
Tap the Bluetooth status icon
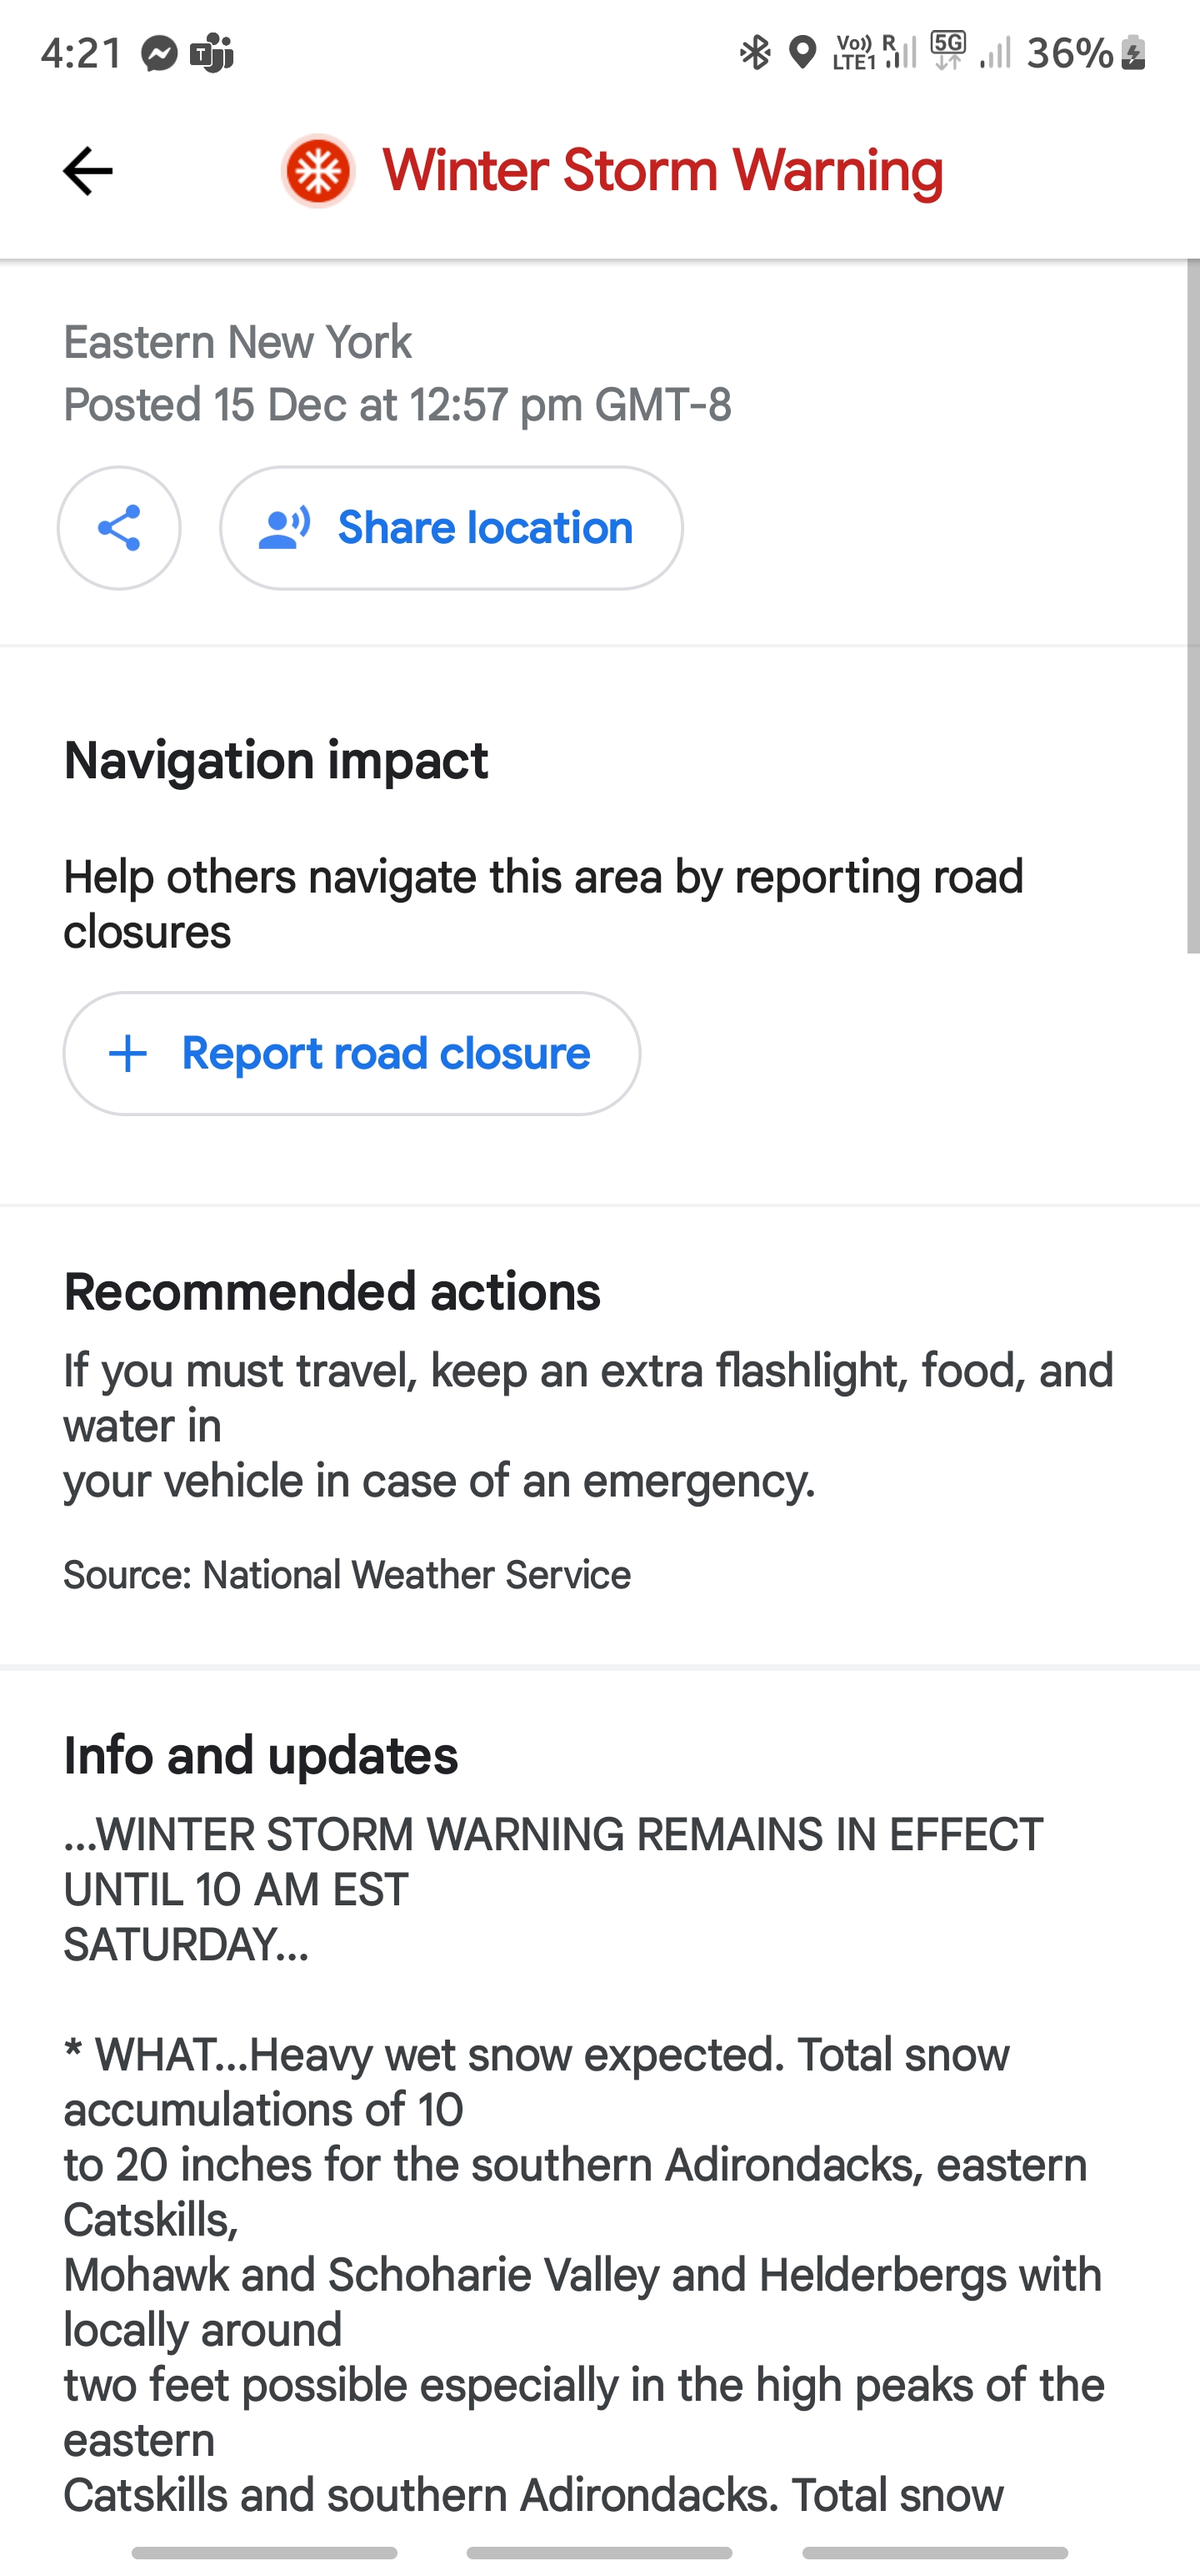[755, 52]
